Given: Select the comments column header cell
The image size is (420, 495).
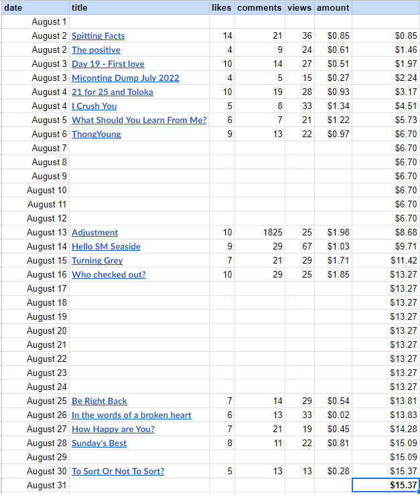Looking at the screenshot, I should coord(260,7).
